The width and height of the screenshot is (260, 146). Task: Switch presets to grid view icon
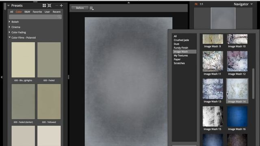[44, 6]
